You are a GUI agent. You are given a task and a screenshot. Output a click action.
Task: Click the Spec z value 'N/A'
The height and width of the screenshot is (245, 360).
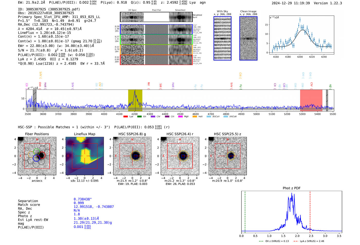pos(77,210)
